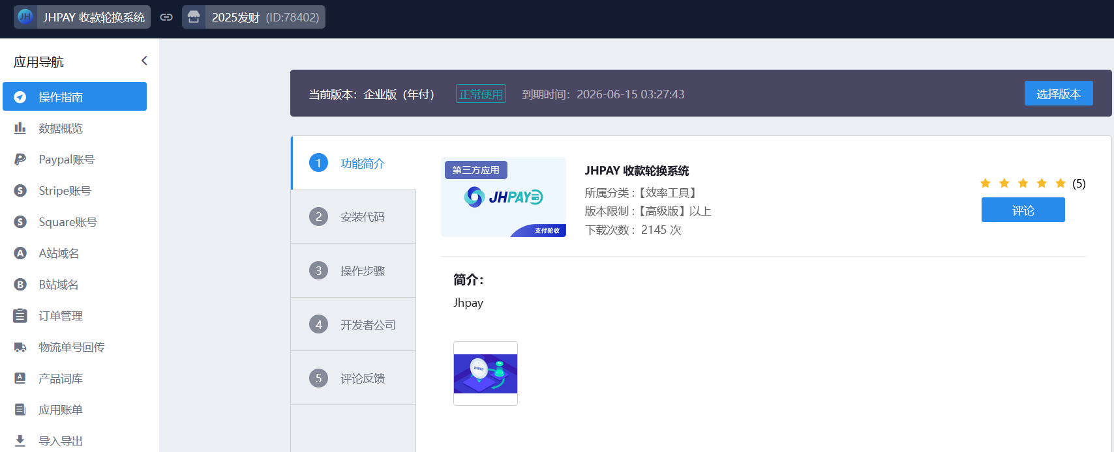Click the 第三方应用 badge
This screenshot has height=452, width=1114.
click(476, 170)
